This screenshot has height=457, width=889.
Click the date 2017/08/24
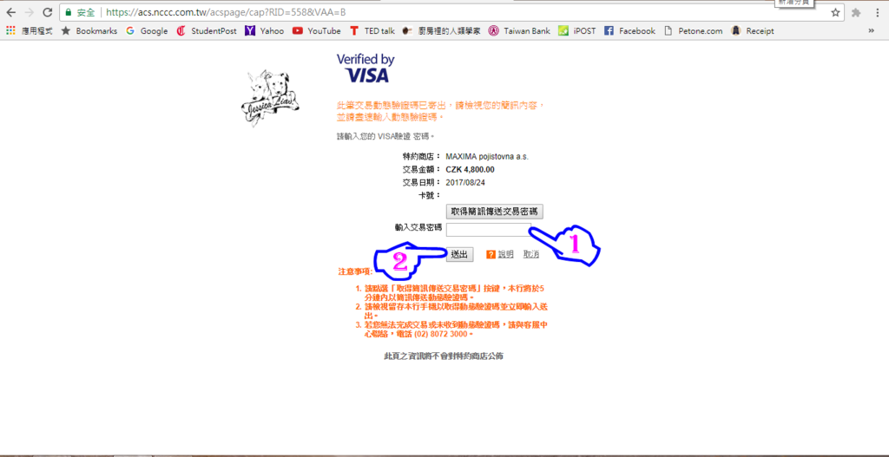[465, 182]
